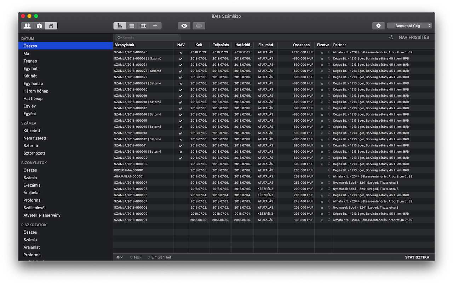The height and width of the screenshot is (285, 453).
Task: Filter by Hat hónap
Action: pos(65,99)
